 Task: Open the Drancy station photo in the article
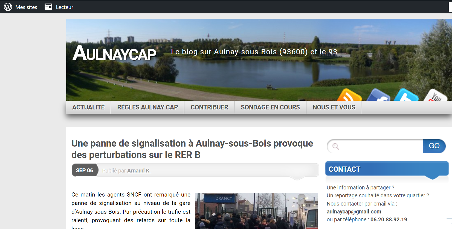pos(256,211)
